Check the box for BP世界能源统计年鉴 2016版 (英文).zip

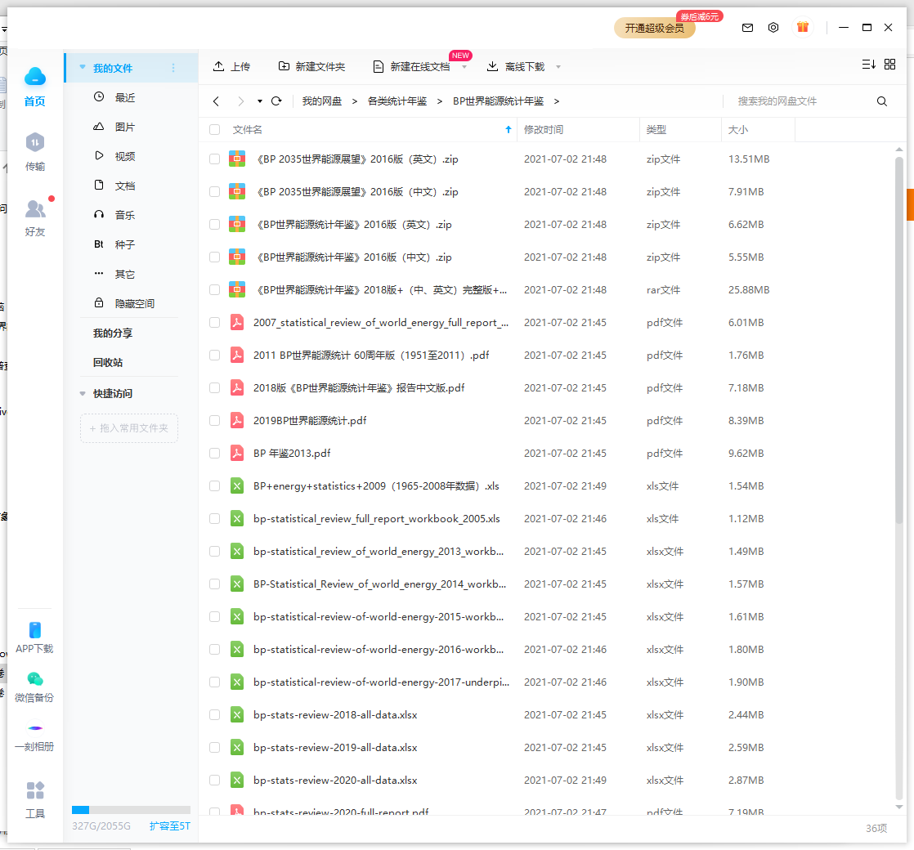pos(214,224)
